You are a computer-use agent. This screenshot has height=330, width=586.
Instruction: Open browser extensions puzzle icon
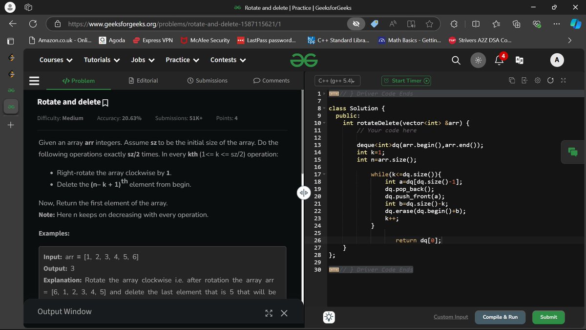(454, 24)
